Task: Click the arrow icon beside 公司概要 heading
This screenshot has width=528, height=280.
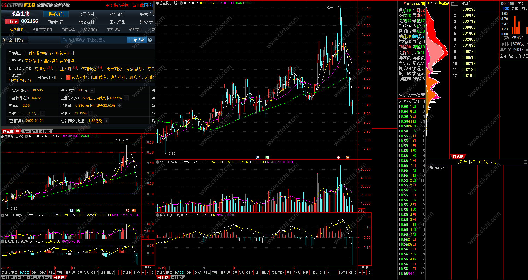Action: tap(4, 40)
